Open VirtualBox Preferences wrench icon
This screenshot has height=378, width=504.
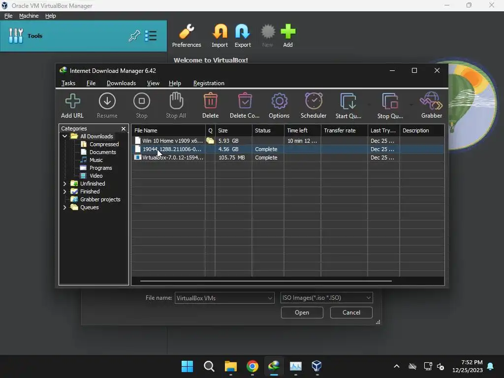(187, 32)
